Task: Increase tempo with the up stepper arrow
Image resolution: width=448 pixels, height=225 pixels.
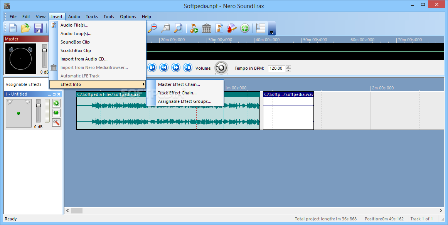Action: click(x=288, y=67)
